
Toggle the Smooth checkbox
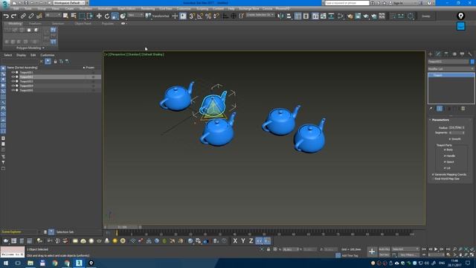pos(450,139)
